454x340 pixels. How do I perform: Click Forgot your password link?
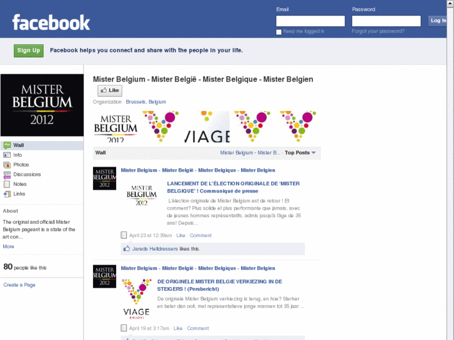click(x=378, y=31)
